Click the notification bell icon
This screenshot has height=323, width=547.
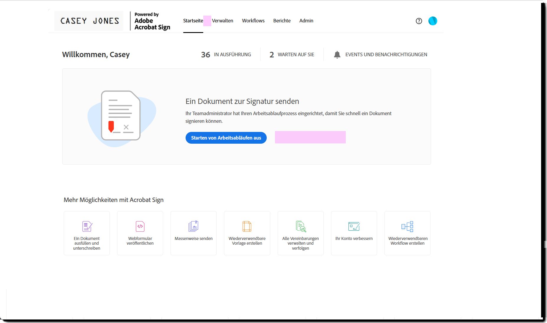[x=337, y=55]
